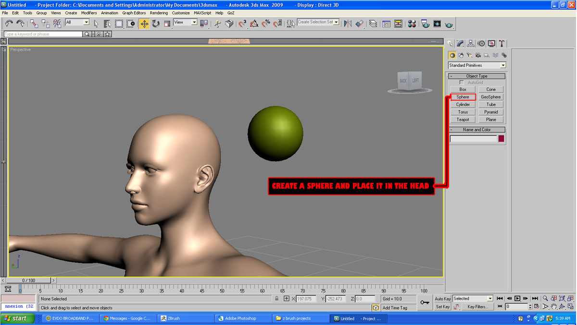Open the Rendering menu
The image size is (577, 325).
159,13
